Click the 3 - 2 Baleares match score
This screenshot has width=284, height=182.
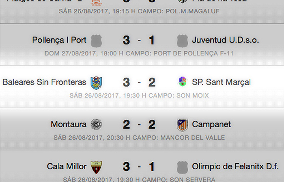[x=139, y=83]
